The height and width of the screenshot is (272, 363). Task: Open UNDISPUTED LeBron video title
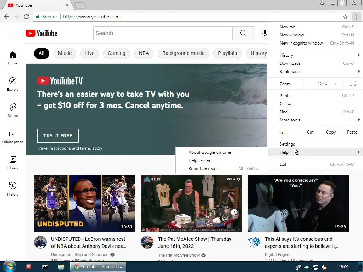pos(89,242)
